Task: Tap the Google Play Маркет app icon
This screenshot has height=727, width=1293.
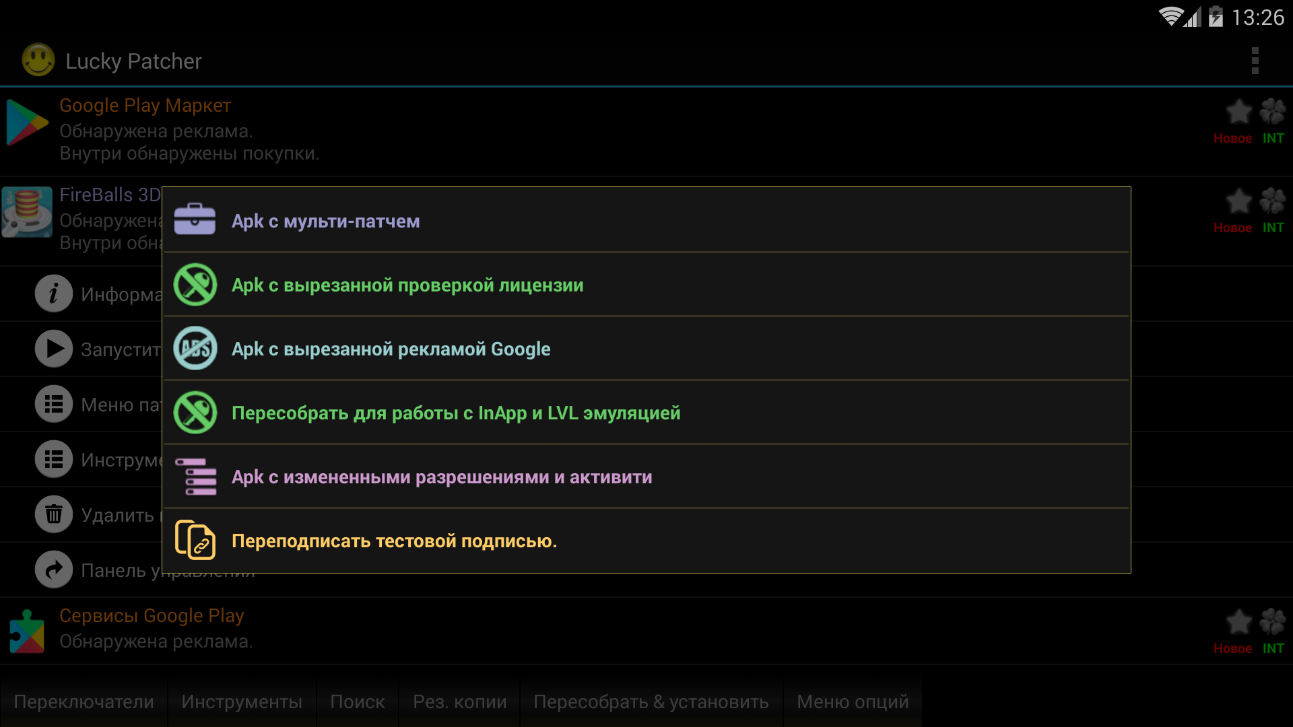Action: point(28,123)
